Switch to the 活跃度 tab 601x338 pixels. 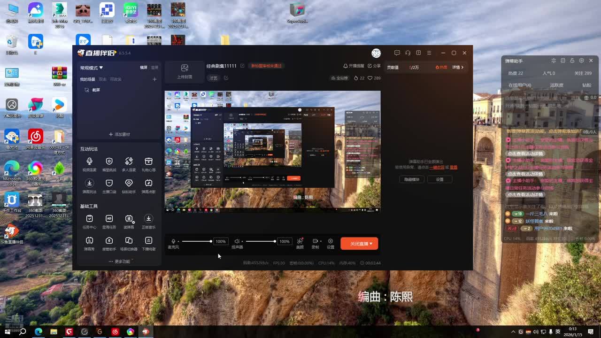556,85
